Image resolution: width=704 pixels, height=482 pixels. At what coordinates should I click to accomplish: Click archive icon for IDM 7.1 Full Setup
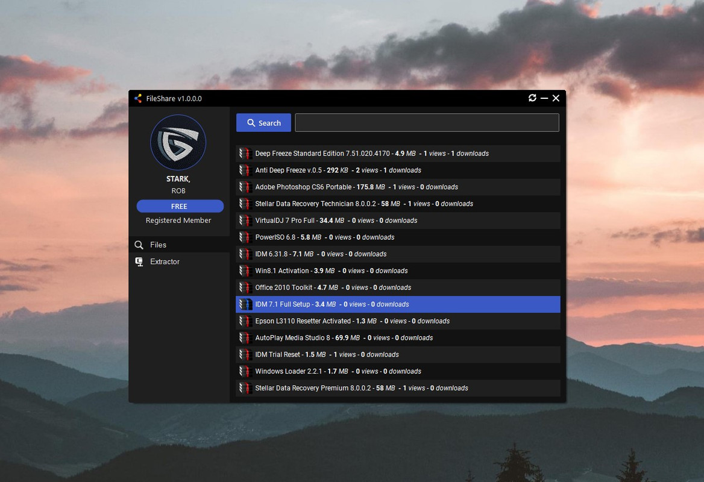[245, 304]
